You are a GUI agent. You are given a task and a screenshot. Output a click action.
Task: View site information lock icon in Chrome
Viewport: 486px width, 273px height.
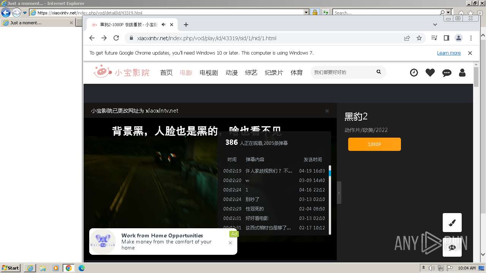pos(131,38)
